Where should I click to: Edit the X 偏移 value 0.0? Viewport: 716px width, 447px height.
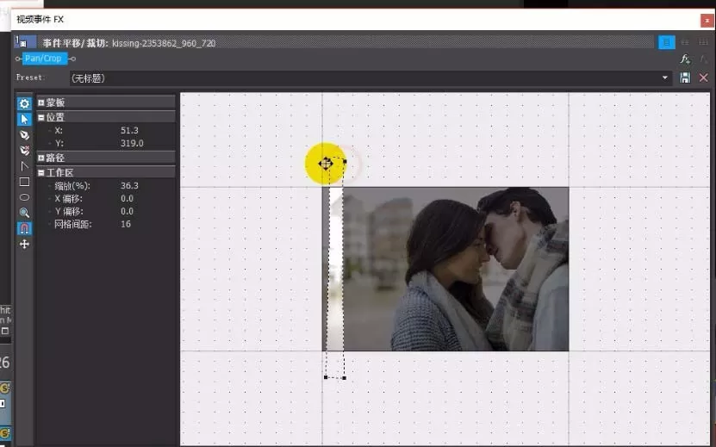tap(127, 199)
